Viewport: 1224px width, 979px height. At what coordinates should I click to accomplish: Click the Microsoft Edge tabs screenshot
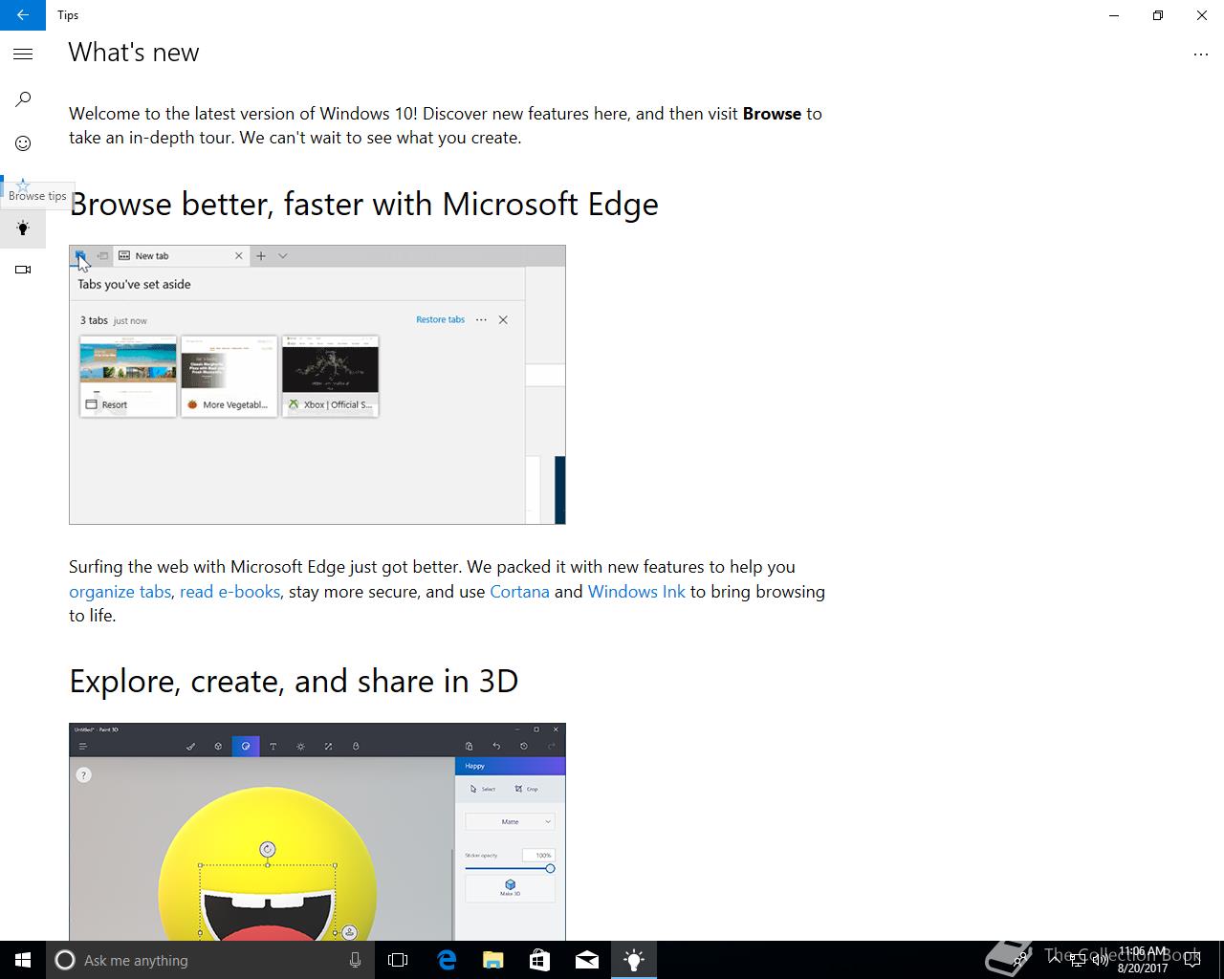317,384
